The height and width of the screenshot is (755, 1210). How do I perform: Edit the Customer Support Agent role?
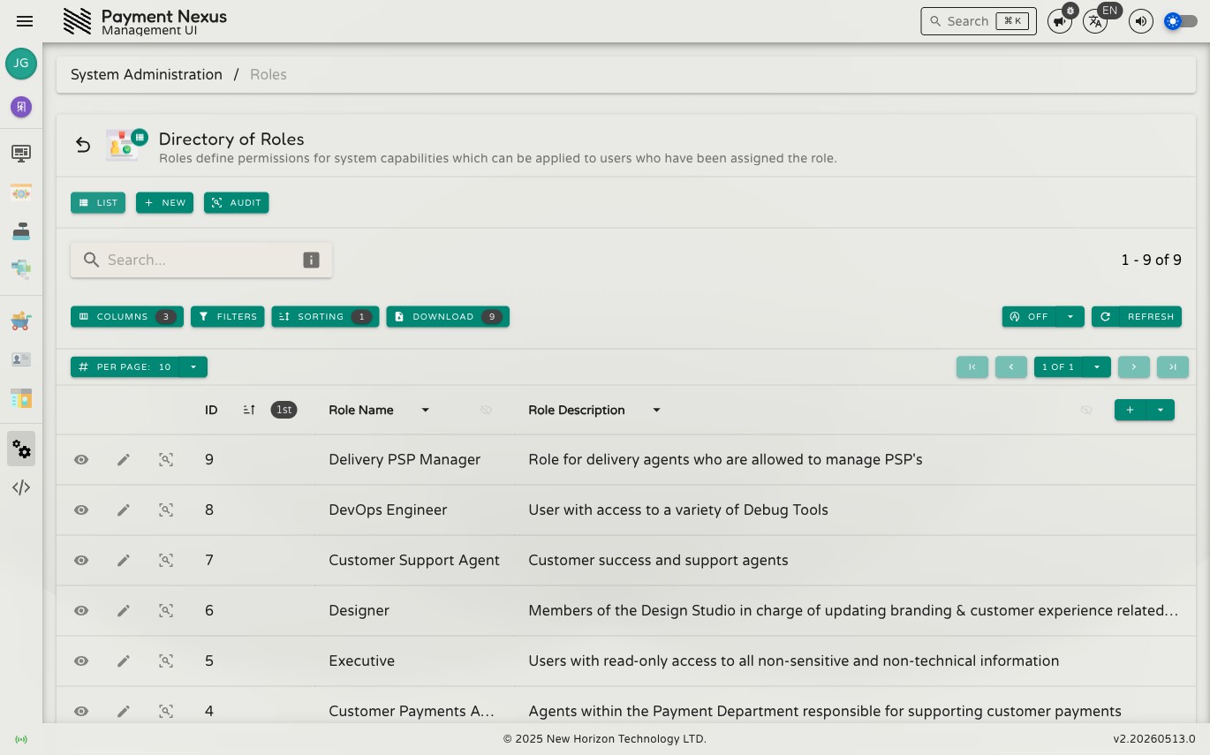click(124, 561)
